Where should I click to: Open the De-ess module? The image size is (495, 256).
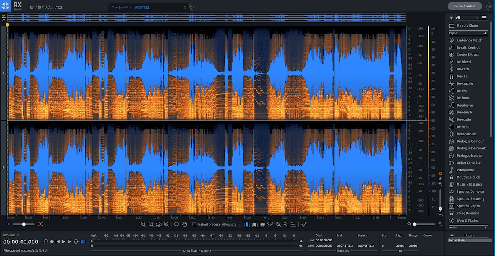[469, 91]
